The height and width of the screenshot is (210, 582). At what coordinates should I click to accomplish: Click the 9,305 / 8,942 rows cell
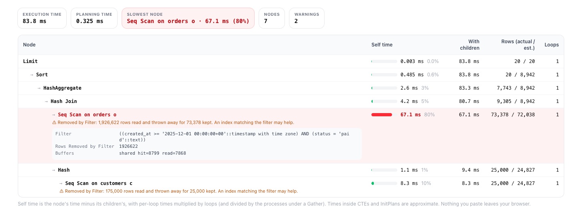click(515, 101)
